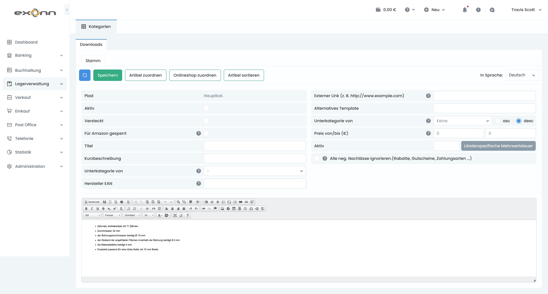
Task: Insert an image in the editor
Action: 222,209
